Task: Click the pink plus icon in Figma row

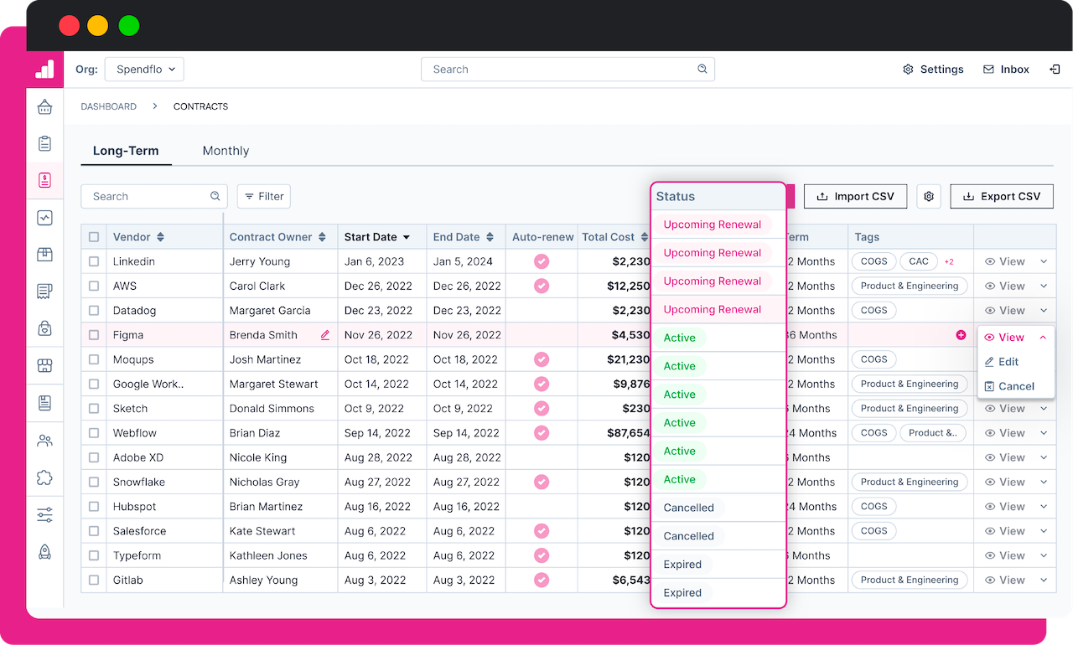Action: [961, 335]
